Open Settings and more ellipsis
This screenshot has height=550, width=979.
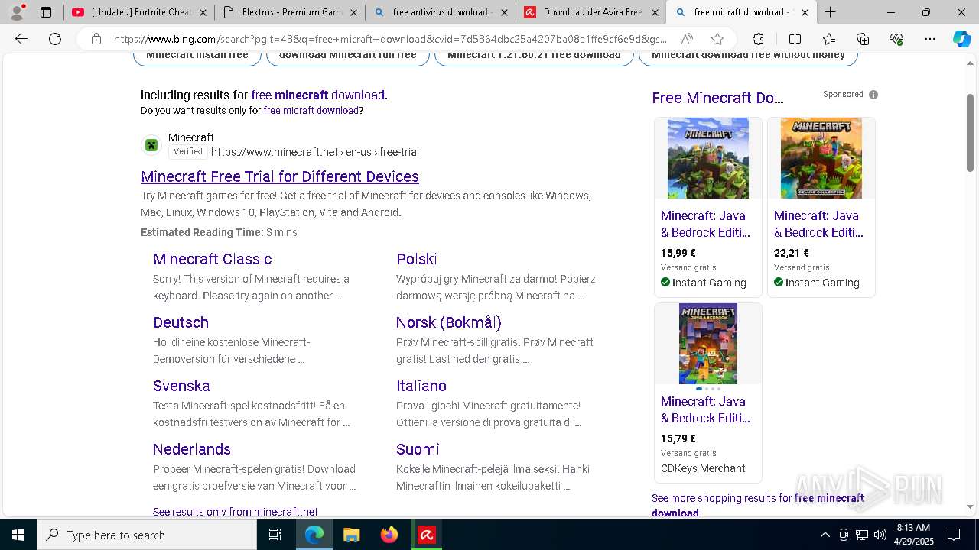[x=930, y=39]
